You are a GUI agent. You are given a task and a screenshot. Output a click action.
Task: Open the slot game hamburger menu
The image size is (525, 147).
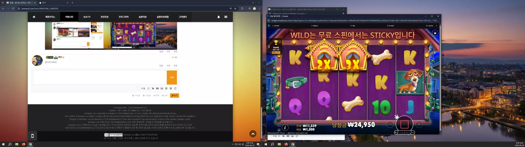pyautogui.click(x=279, y=125)
